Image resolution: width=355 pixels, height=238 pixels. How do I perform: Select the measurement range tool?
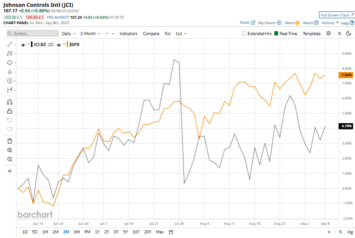click(x=10, y=90)
